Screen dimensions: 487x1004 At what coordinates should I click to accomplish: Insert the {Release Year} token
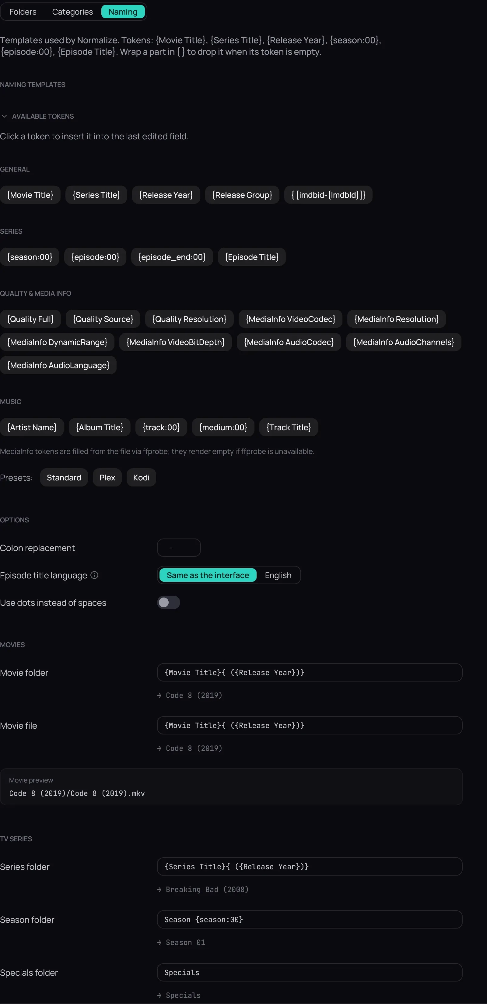click(166, 195)
